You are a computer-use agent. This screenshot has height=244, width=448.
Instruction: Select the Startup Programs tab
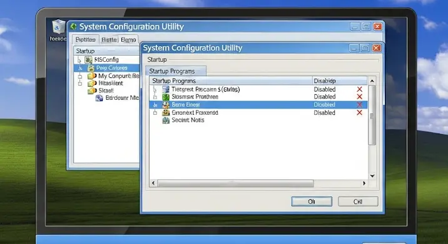175,71
